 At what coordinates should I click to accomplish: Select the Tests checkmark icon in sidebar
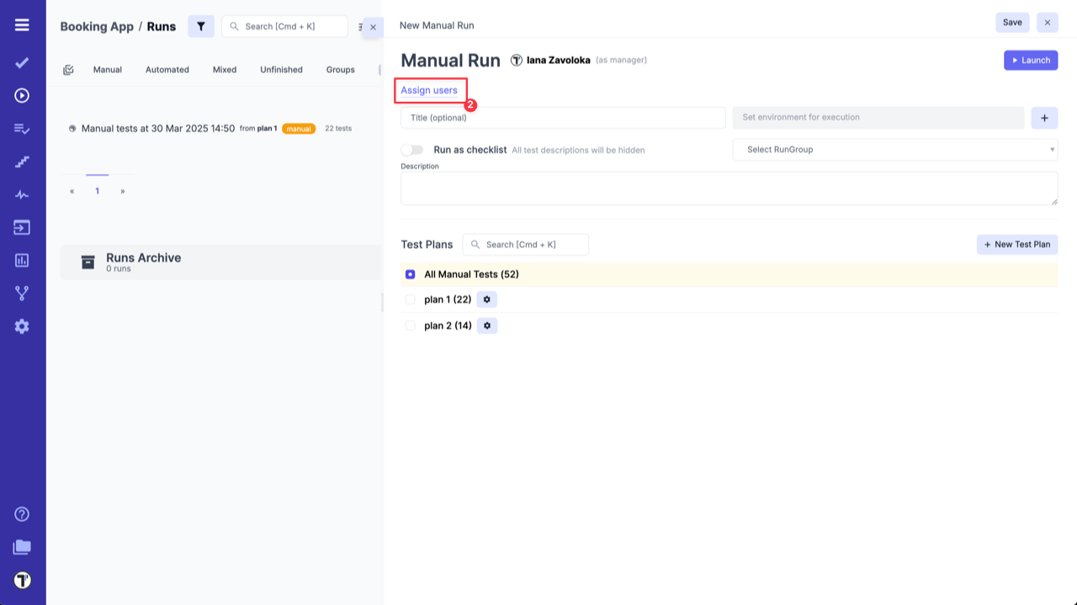coord(22,62)
